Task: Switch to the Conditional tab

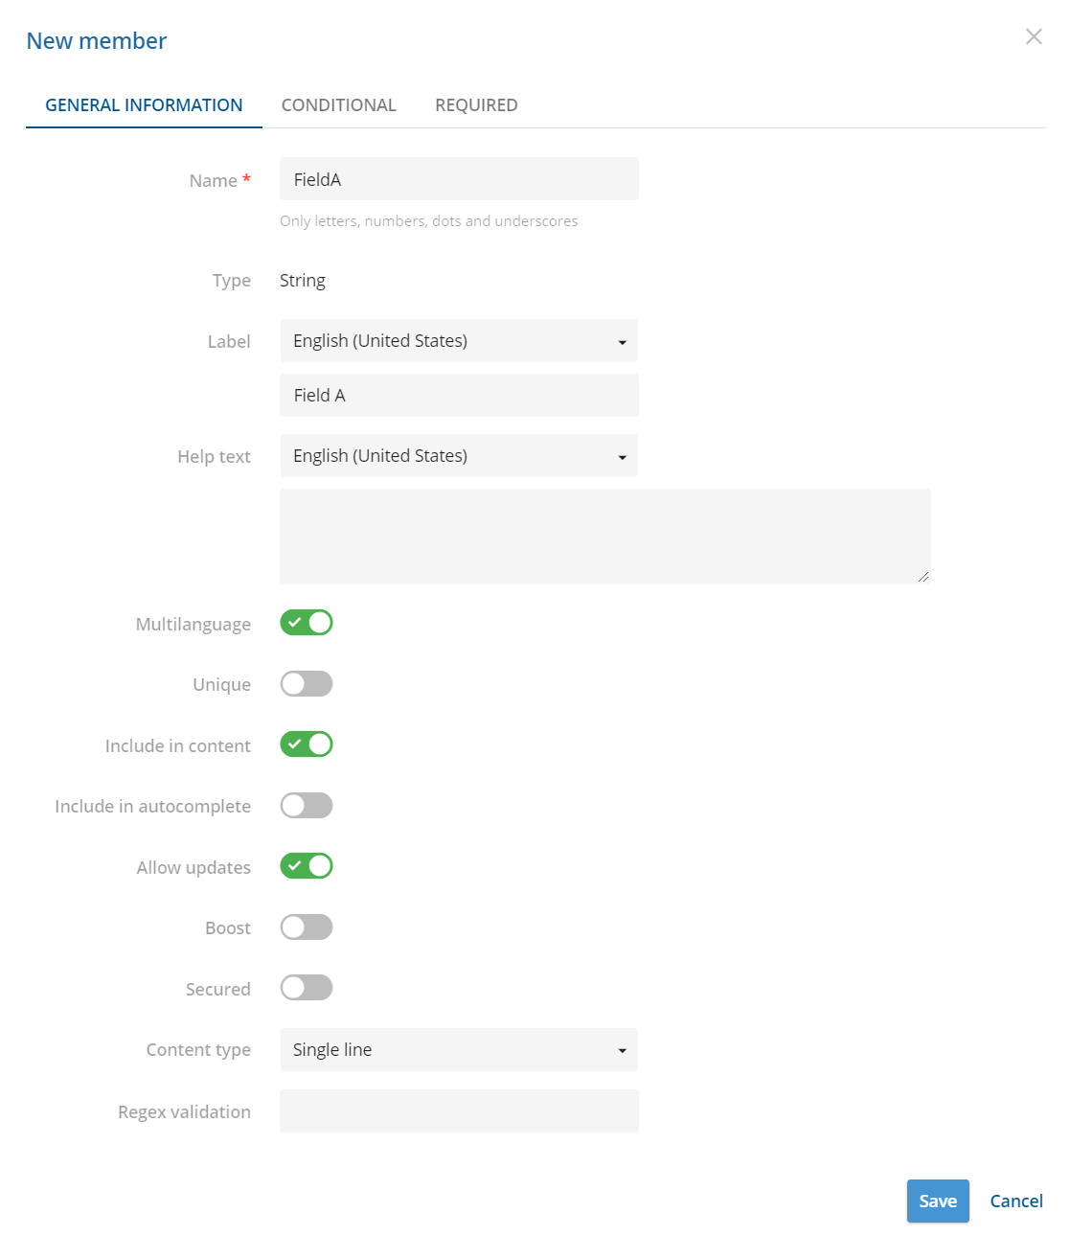Action: [x=339, y=105]
